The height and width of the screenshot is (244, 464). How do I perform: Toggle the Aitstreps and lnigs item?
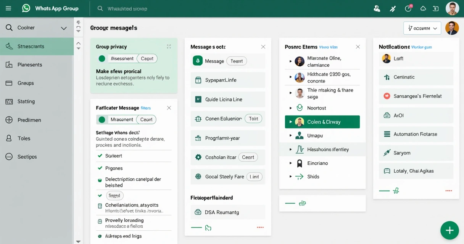coord(100,236)
